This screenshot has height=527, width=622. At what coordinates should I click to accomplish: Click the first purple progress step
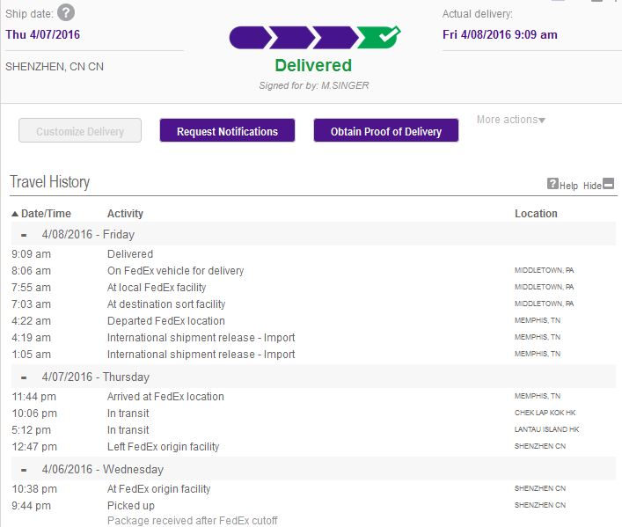click(x=251, y=38)
